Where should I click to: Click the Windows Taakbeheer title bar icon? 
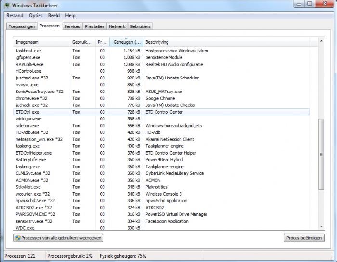pos(7,5)
